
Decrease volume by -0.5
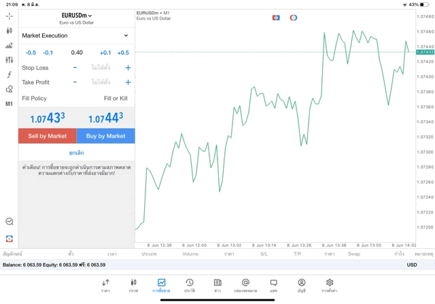pyautogui.click(x=31, y=52)
